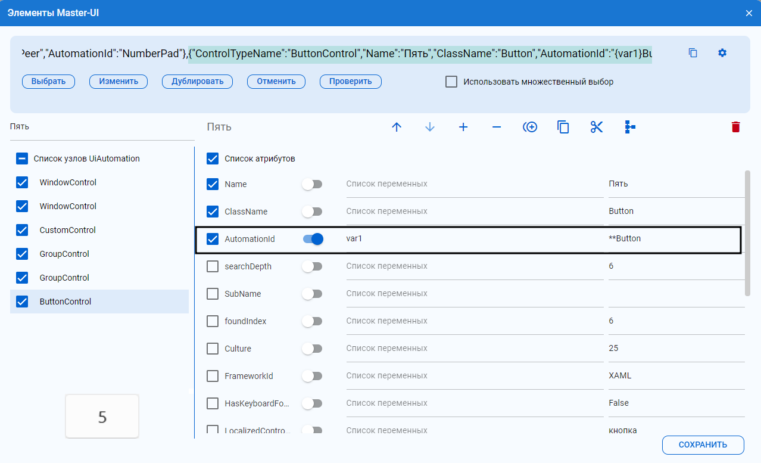Viewport: 761px width, 463px height.
Task: Check the FrameworkId attribute checkbox
Action: click(x=213, y=376)
